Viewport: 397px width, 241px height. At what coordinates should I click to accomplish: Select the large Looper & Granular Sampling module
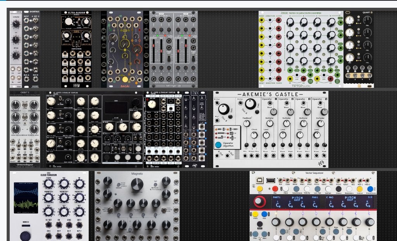coord(95,129)
